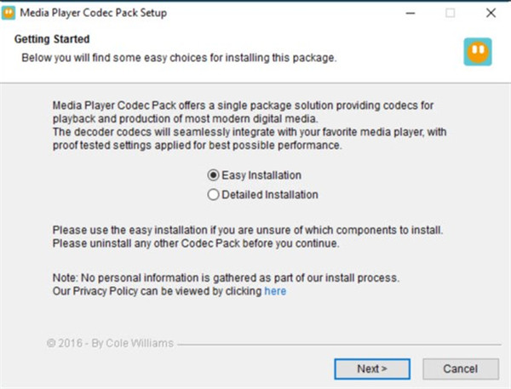Click the '© 2016 - By Cole Williams' text
Viewport: 511px width, 389px height.
[x=110, y=343]
